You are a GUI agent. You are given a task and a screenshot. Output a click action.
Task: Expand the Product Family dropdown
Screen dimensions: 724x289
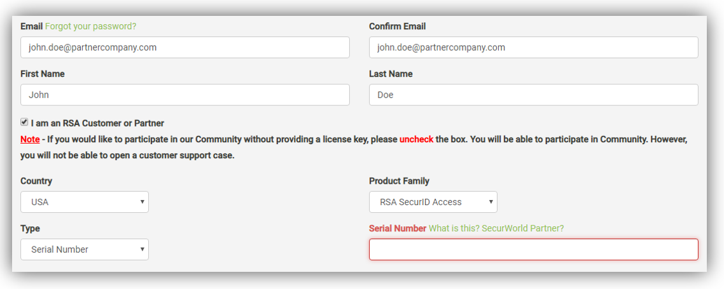coord(433,202)
